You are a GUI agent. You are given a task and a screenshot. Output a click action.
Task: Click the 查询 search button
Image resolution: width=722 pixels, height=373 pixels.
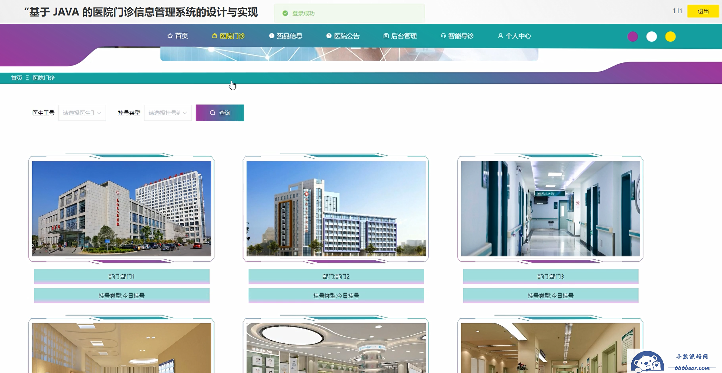click(220, 113)
